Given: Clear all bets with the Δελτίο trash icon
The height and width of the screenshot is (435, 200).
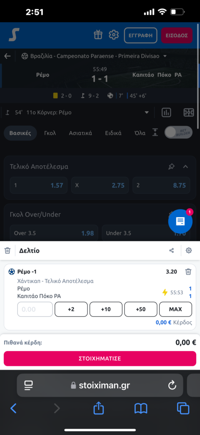Looking at the screenshot, I should click(x=8, y=251).
